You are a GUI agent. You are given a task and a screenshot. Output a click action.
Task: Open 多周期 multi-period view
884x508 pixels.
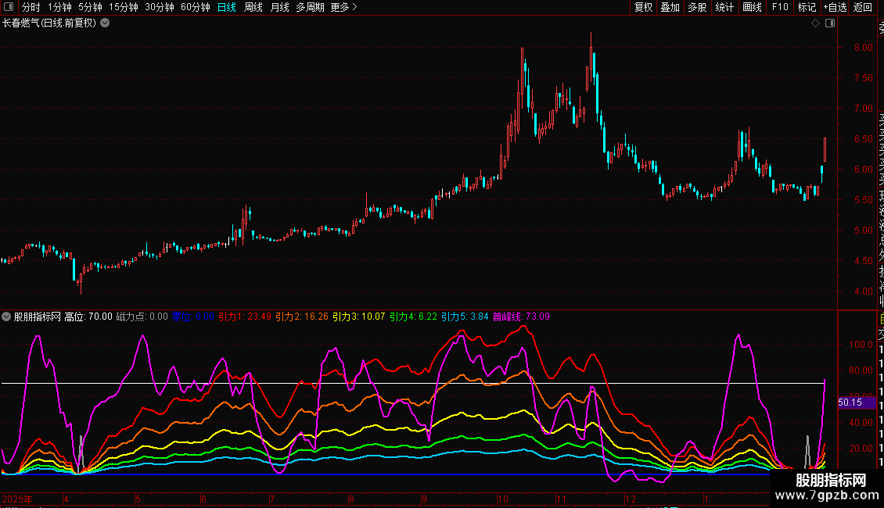click(310, 7)
